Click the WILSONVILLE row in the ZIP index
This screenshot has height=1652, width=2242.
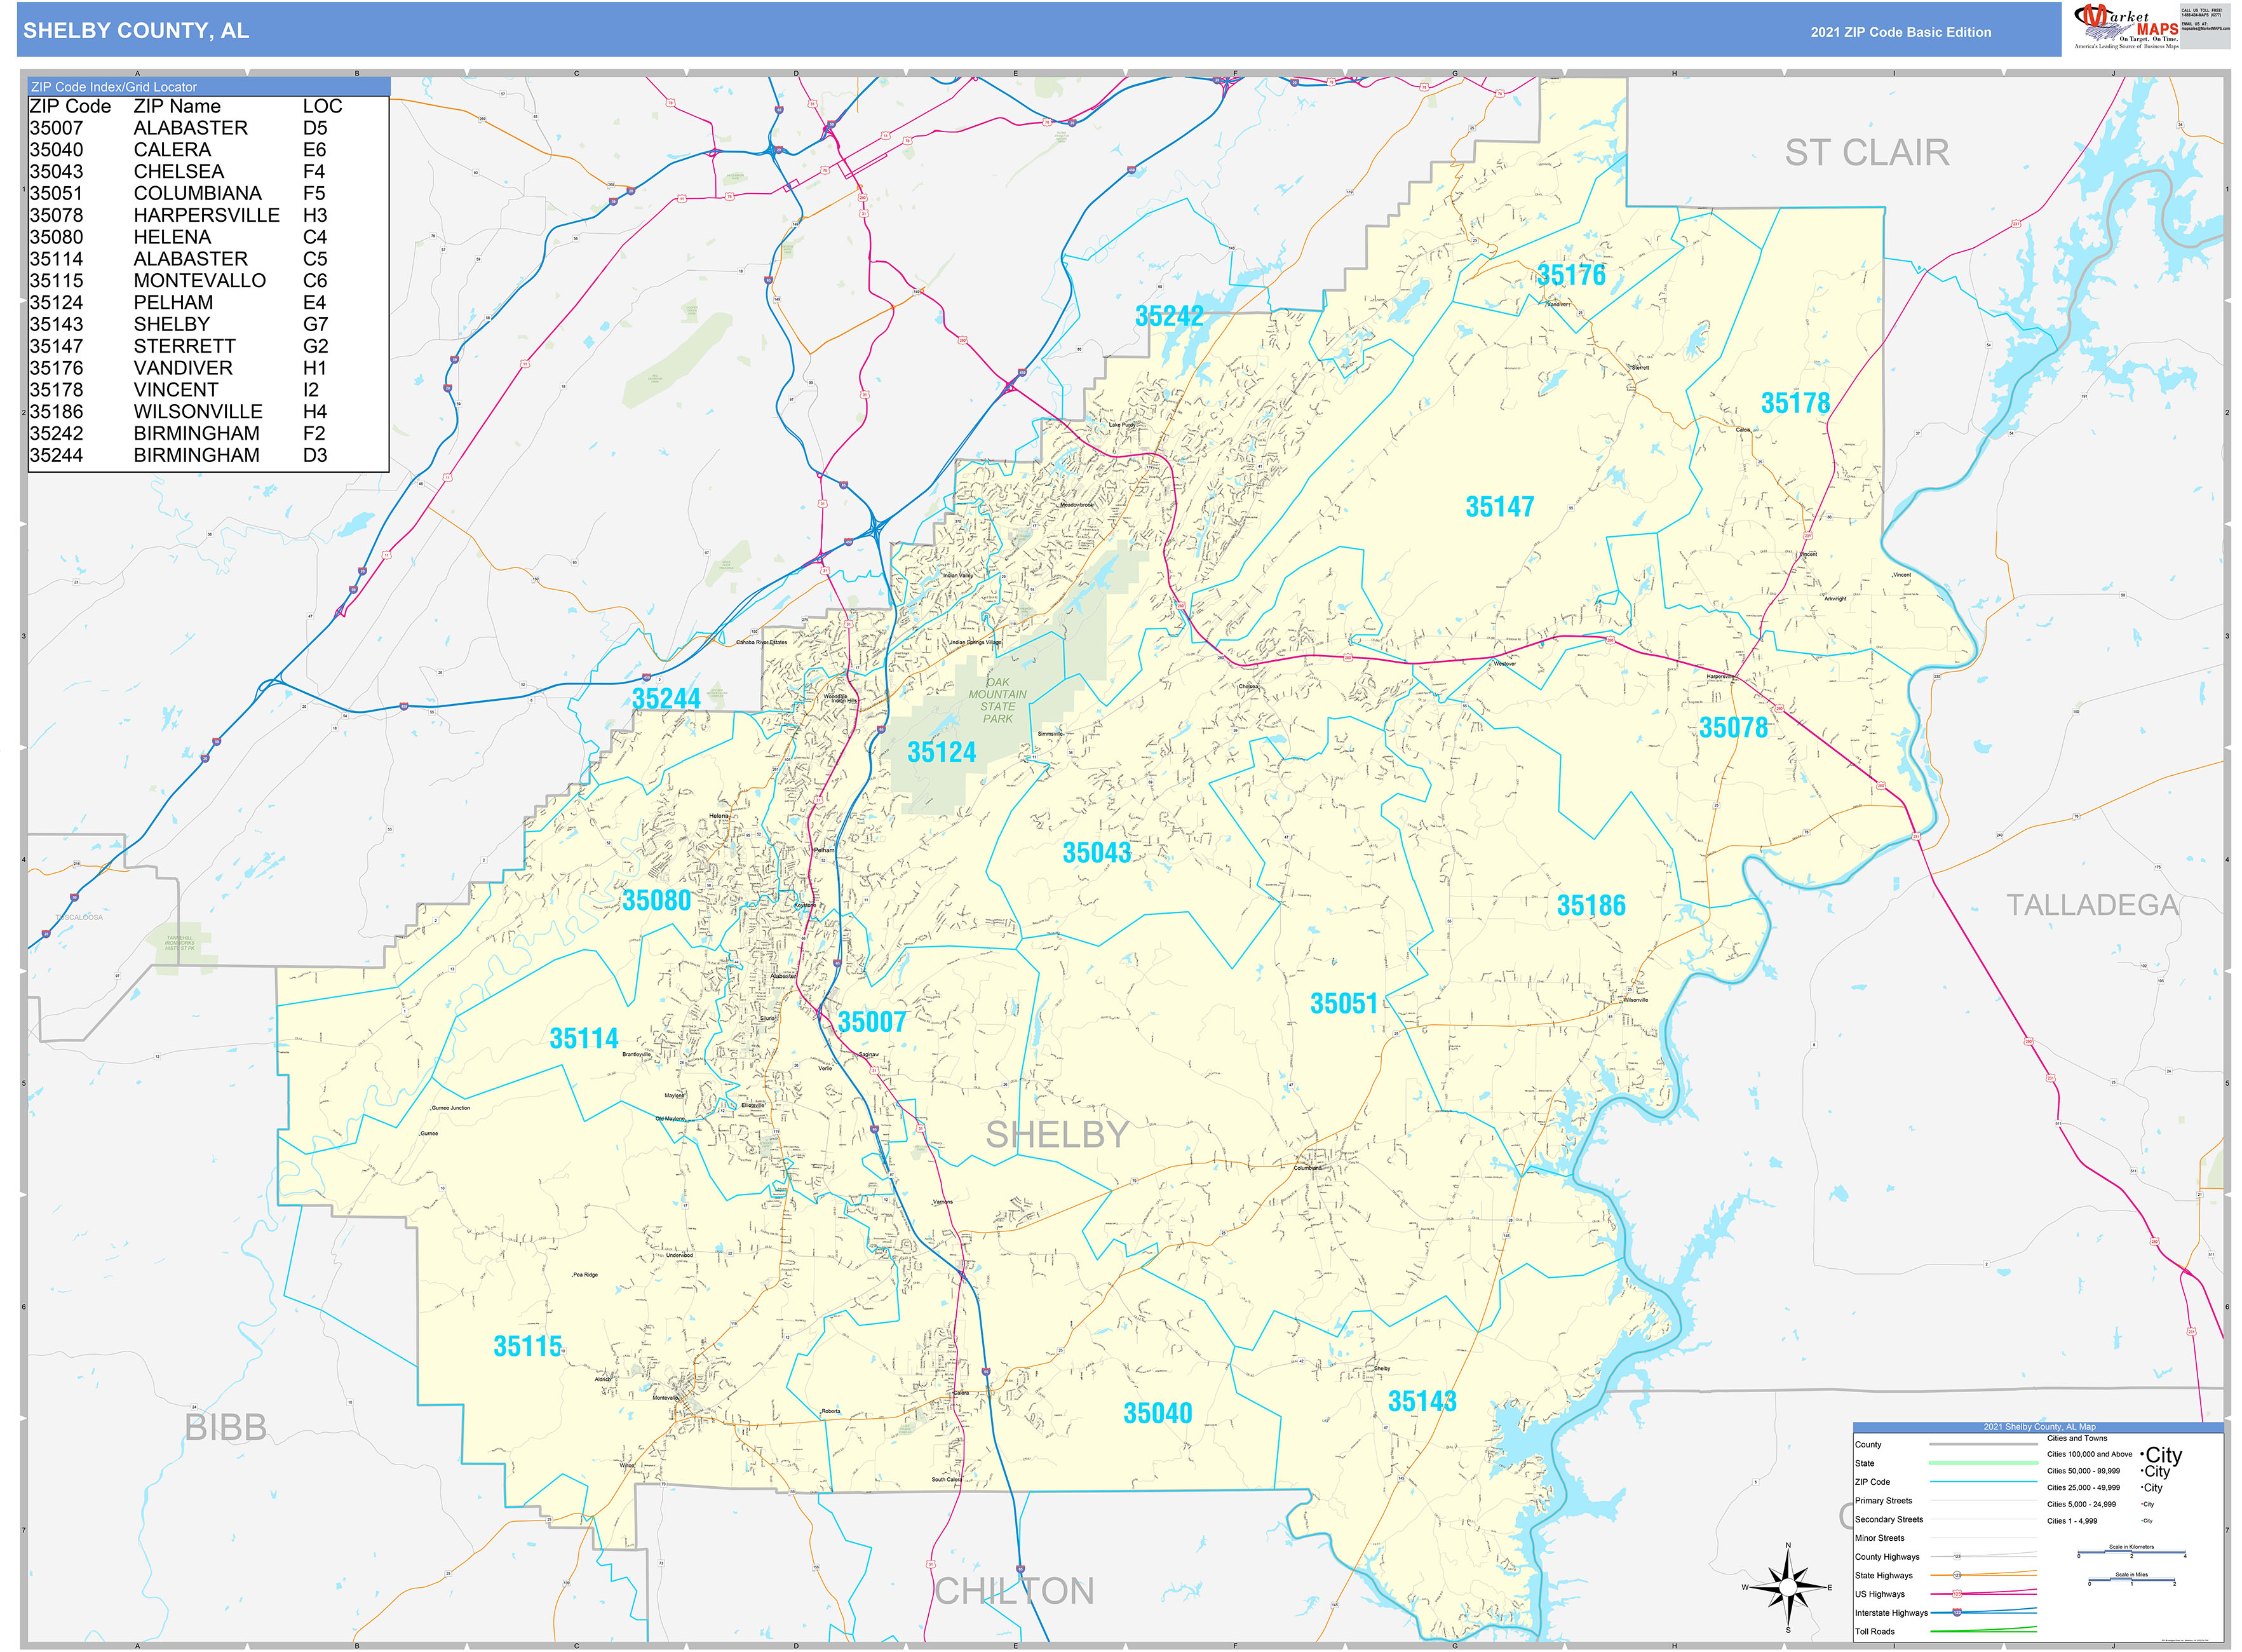(208, 412)
